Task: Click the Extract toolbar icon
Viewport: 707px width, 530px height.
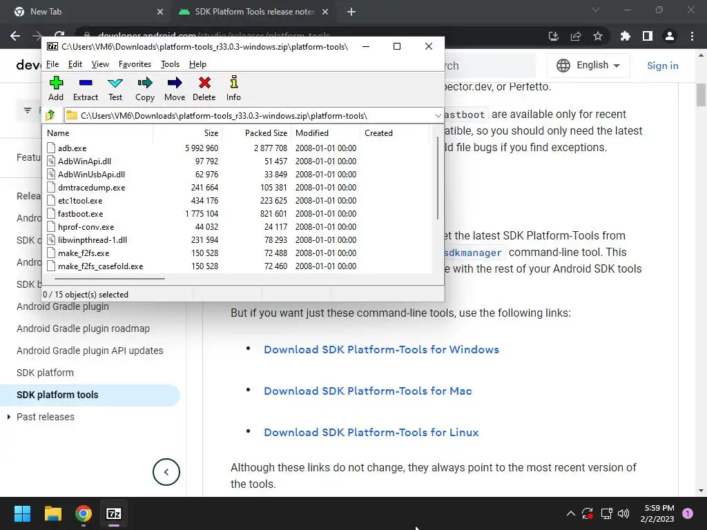Action: point(85,88)
